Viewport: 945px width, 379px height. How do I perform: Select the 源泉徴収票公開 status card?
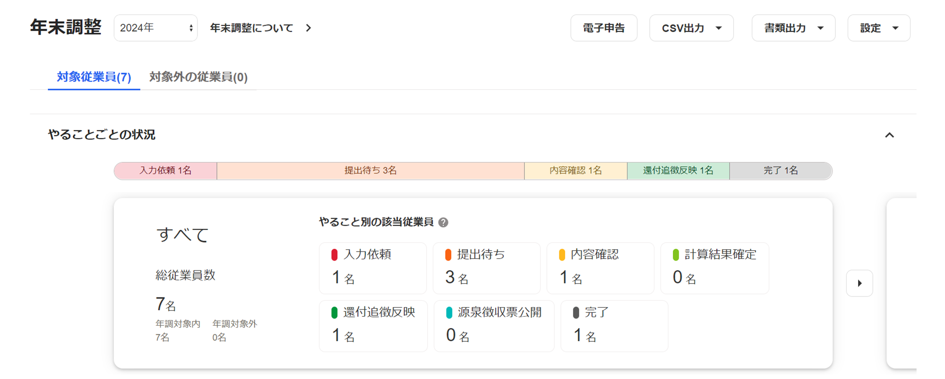pyautogui.click(x=494, y=326)
